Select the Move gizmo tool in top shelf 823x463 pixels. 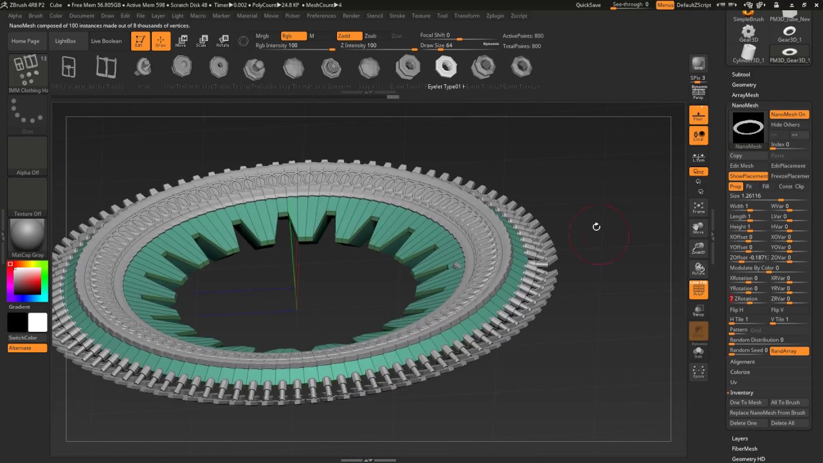click(181, 41)
